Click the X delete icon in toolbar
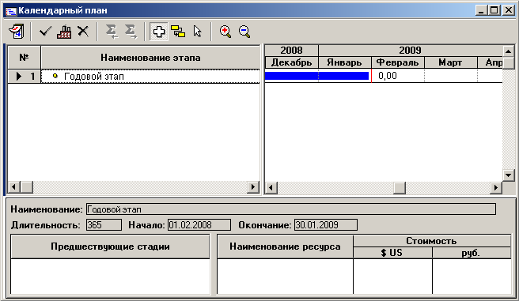Screen dimensions: 519x301 (83, 32)
